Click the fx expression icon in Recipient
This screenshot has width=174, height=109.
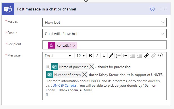point(51,45)
